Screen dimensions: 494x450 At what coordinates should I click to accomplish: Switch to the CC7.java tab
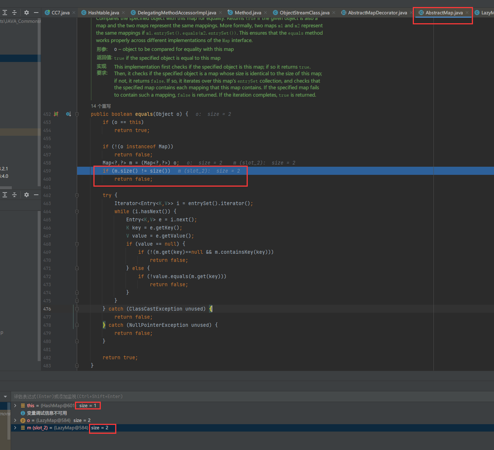pos(60,13)
